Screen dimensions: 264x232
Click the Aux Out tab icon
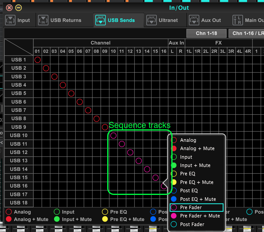(194, 20)
